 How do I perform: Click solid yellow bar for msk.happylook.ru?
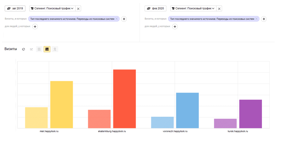tap(62, 104)
